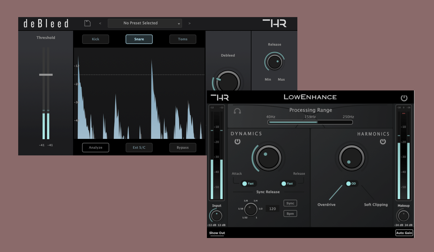The image size is (434, 252).
Task: Select the Kick tab
Action: tap(95, 39)
